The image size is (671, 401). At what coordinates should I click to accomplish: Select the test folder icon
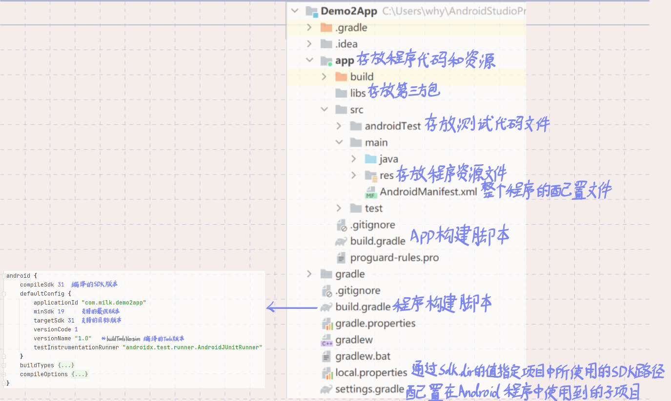[x=356, y=209]
